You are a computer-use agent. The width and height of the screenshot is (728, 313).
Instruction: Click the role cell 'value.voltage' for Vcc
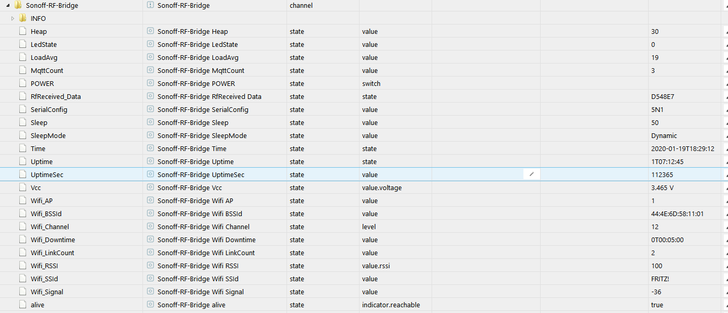pos(382,187)
